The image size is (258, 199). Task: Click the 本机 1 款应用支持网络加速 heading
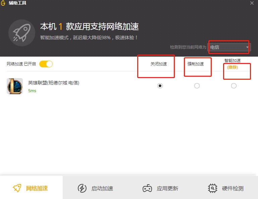click(x=89, y=26)
